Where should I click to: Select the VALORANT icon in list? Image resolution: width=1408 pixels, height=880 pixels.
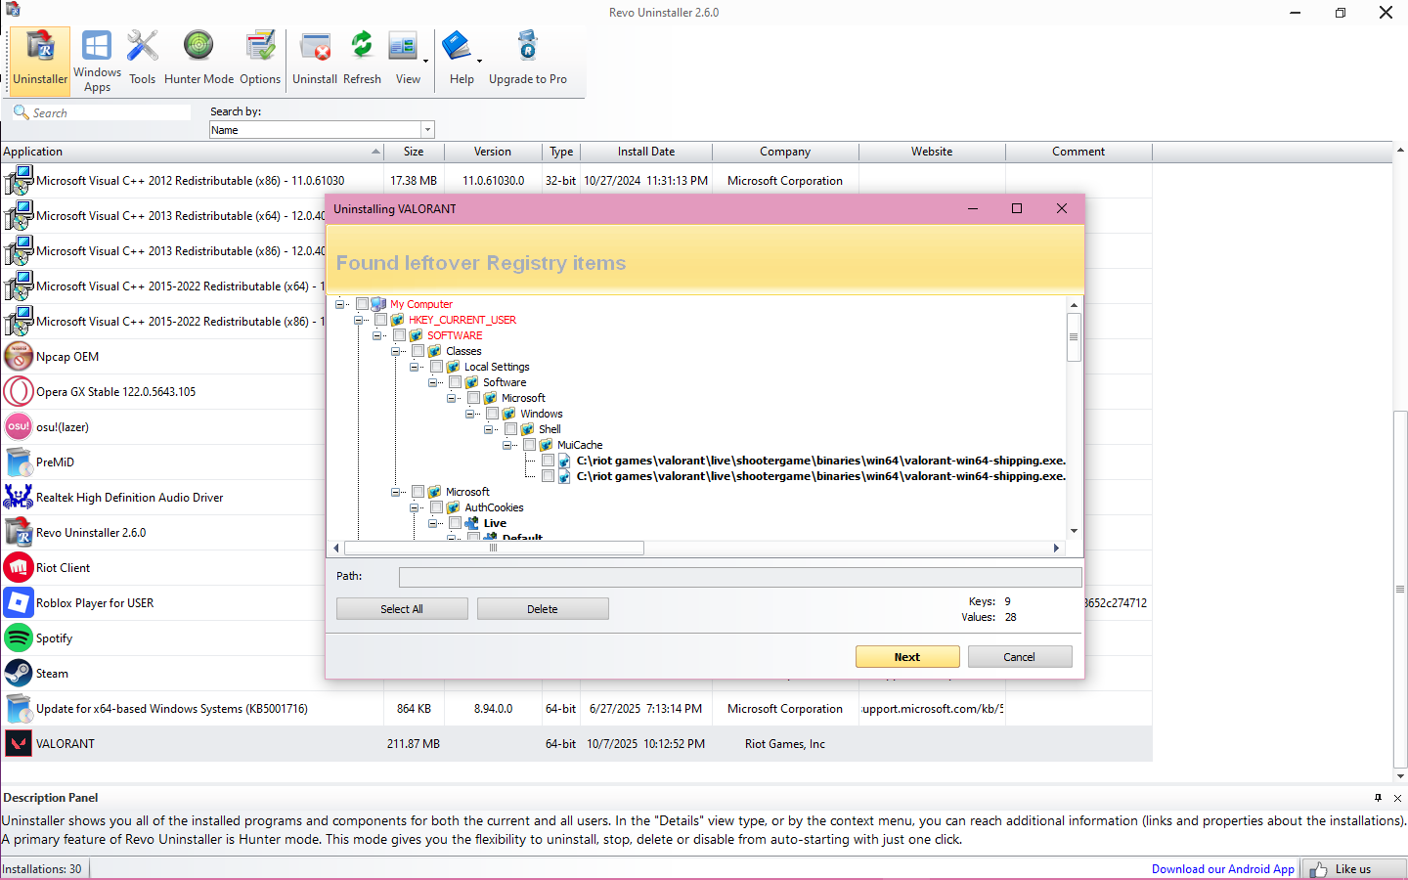pos(19,744)
